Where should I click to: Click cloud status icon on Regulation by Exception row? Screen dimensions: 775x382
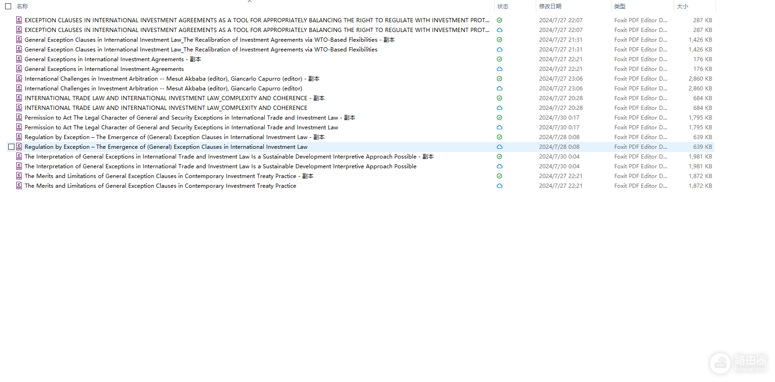click(499, 146)
